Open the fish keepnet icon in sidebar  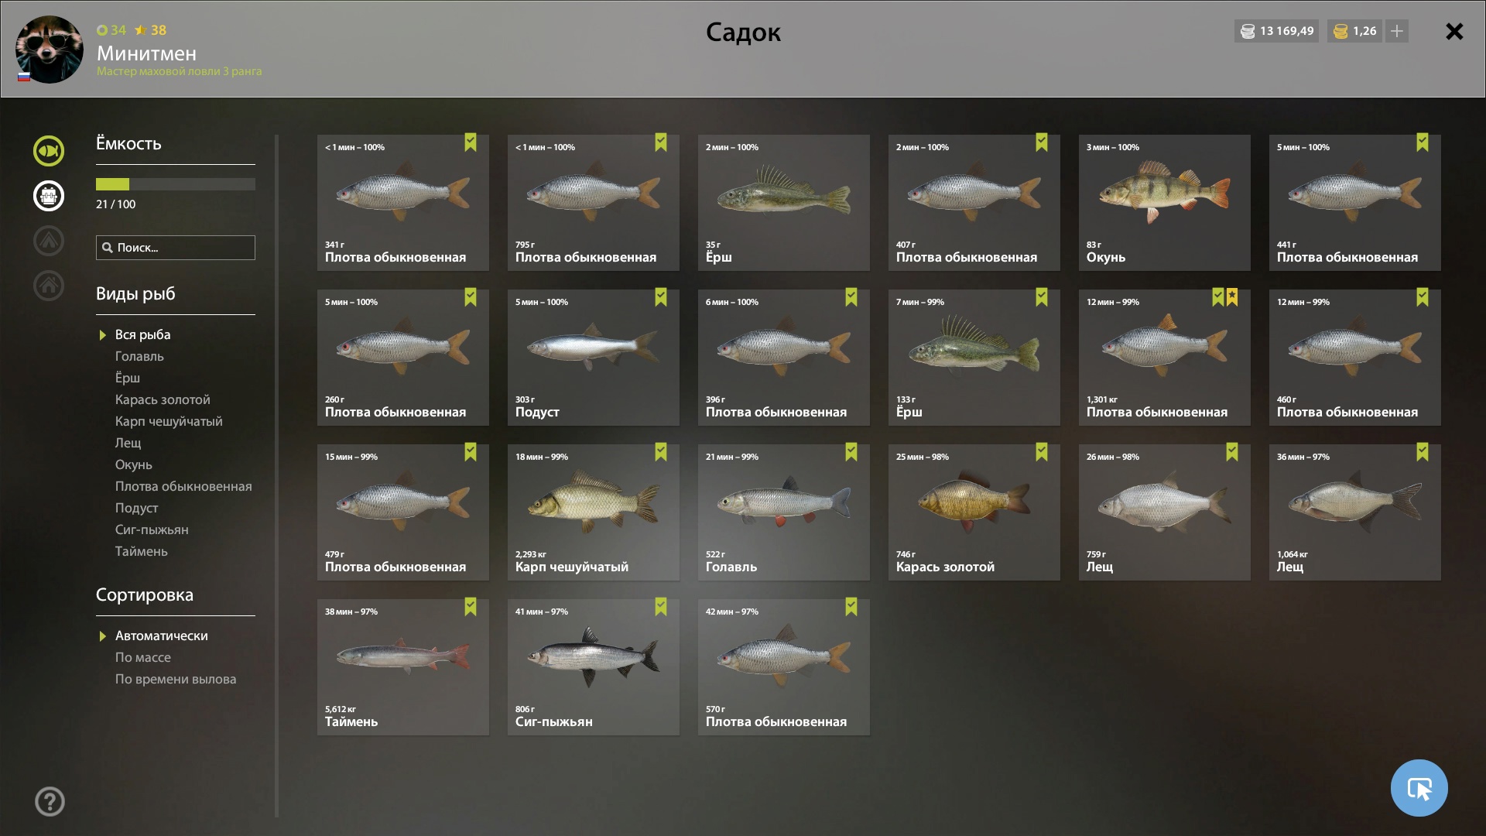tap(49, 151)
